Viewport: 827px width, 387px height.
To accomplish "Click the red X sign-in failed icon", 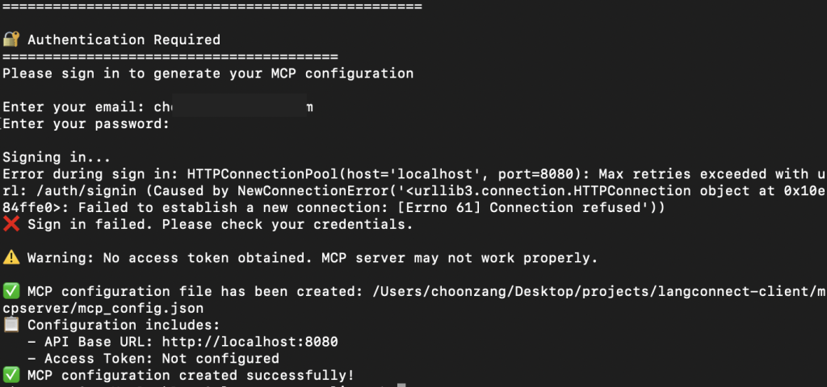I will [x=11, y=224].
